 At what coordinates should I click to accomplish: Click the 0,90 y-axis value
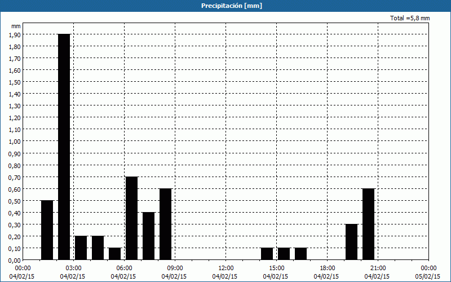[x=15, y=153]
